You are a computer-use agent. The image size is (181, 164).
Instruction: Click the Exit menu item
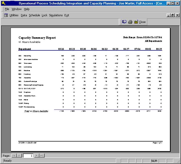pos(67,15)
